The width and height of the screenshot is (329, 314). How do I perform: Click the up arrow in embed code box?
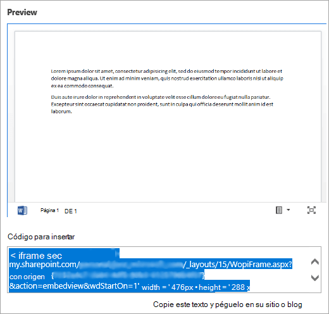315,261
